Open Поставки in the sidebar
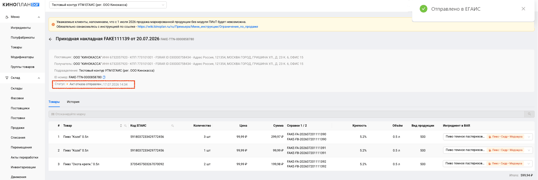The width and height of the screenshot is (538, 180). (18, 118)
